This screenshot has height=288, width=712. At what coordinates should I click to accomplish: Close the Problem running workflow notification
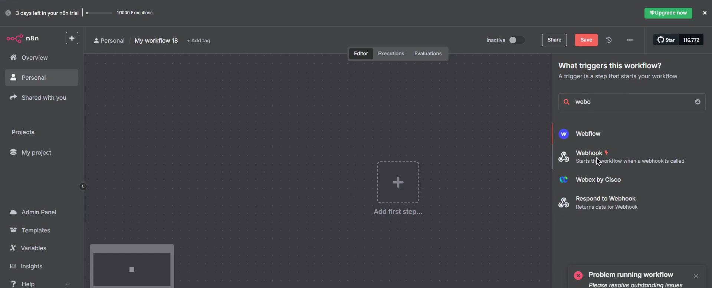point(696,276)
